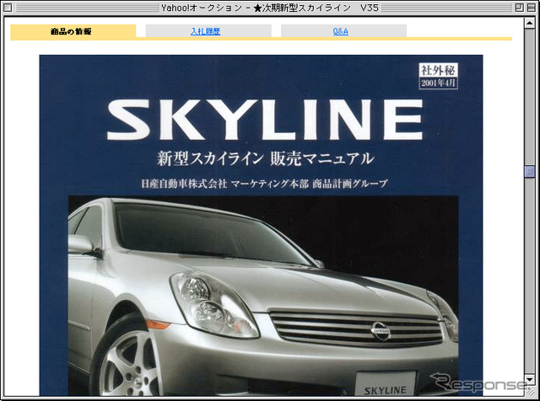Collapse window with the windowshade box
The width and height of the screenshot is (540, 401).
[531, 8]
